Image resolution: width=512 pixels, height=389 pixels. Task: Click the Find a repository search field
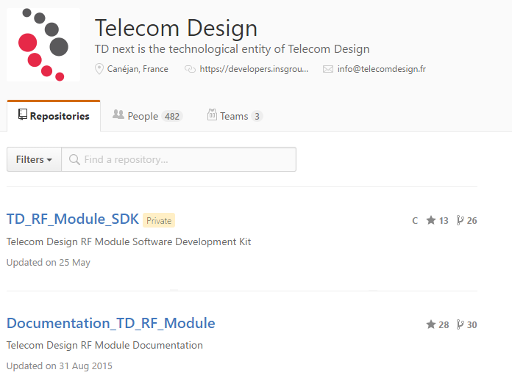[179, 159]
